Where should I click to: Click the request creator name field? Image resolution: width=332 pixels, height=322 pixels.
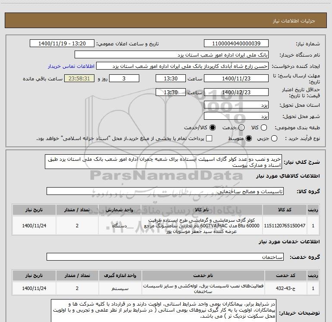tap(182, 66)
